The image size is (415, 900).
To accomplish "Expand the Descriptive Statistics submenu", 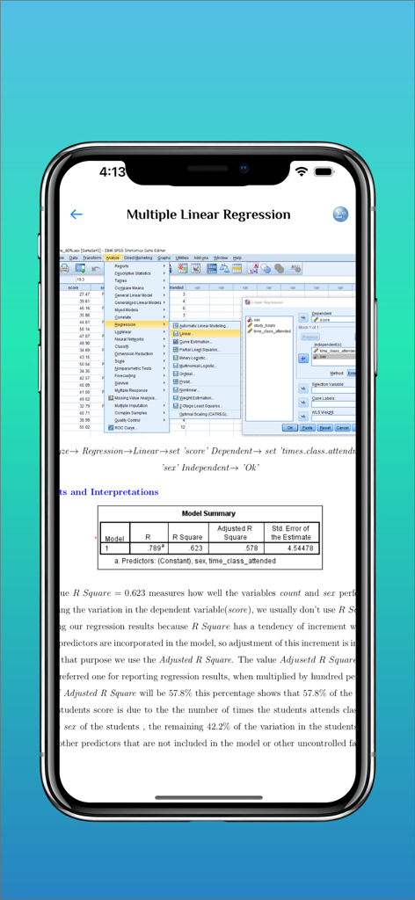I will coord(136,273).
